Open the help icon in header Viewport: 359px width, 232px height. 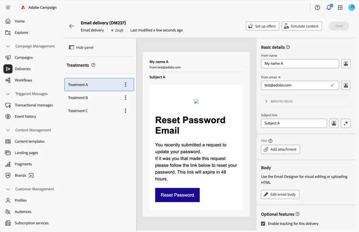317,8
